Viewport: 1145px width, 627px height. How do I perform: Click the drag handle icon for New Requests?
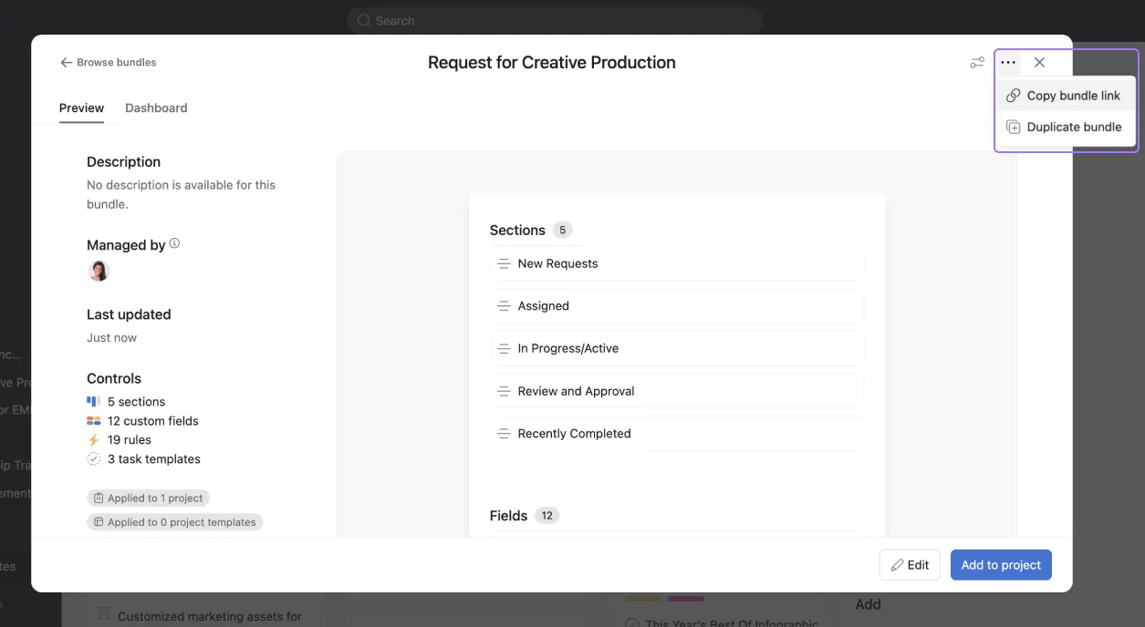point(503,263)
